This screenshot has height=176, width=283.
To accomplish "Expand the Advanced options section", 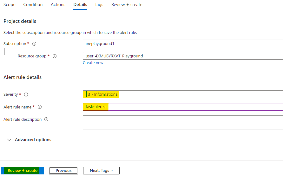I will 29,140.
